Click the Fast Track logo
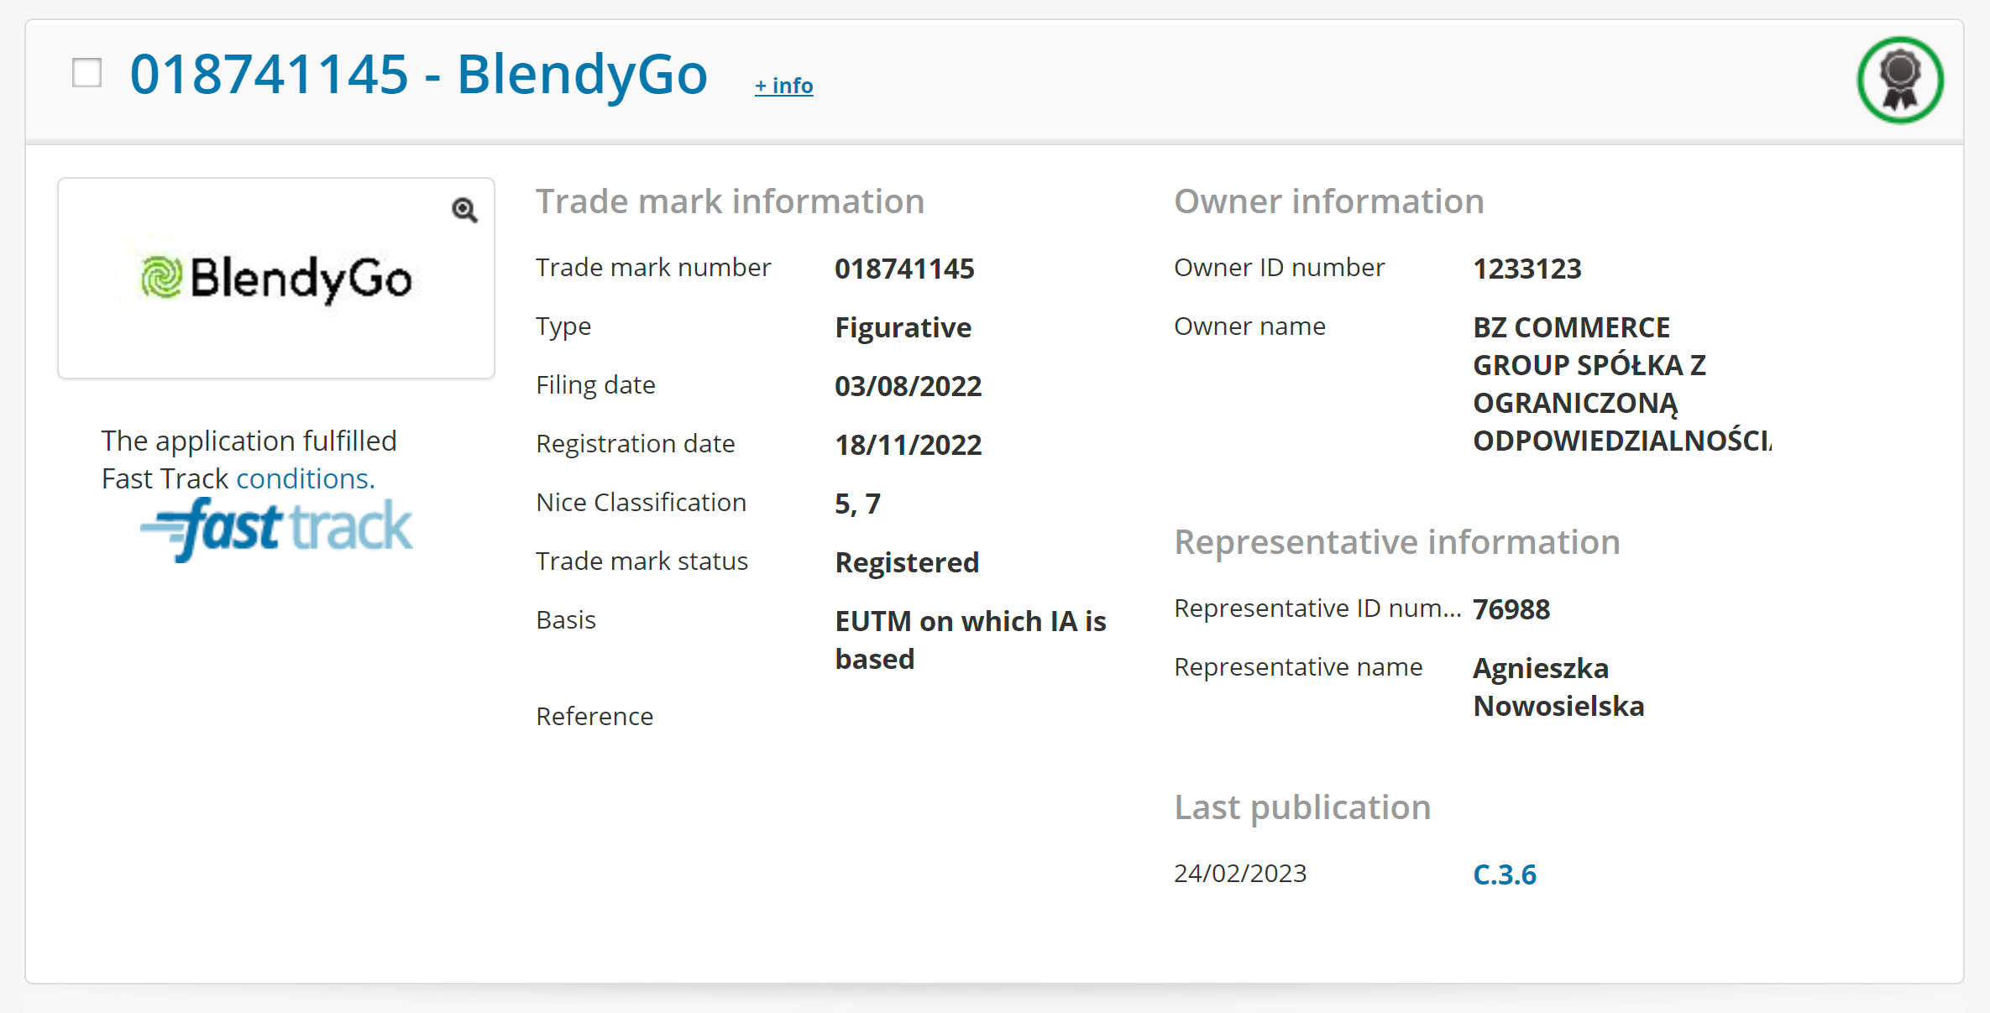The image size is (1990, 1013). tap(276, 529)
